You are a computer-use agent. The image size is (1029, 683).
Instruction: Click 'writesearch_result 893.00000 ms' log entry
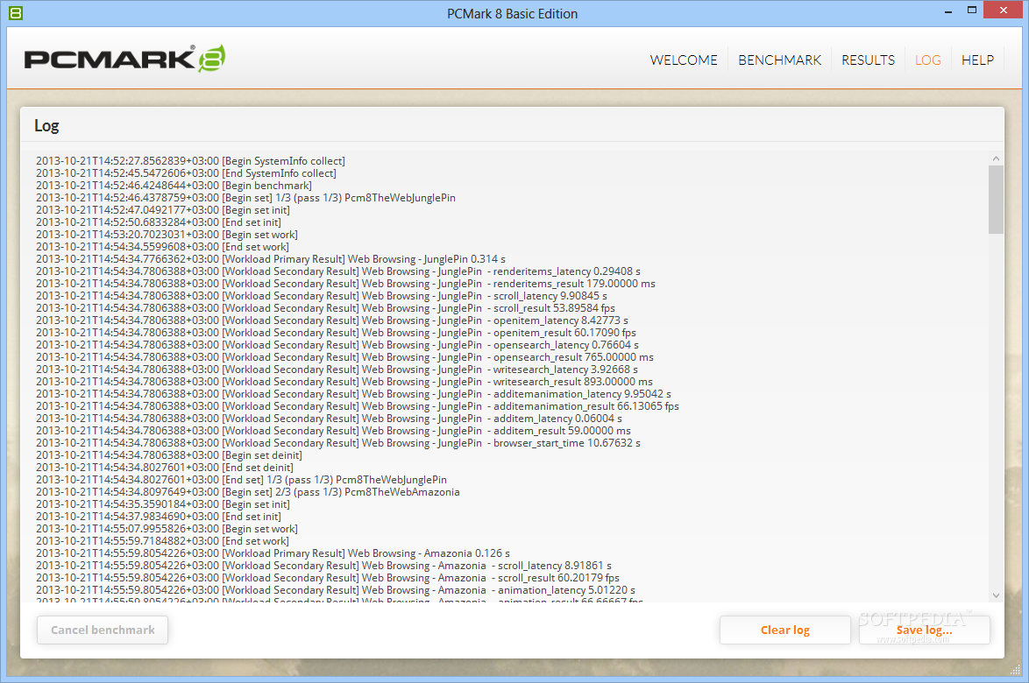344,382
